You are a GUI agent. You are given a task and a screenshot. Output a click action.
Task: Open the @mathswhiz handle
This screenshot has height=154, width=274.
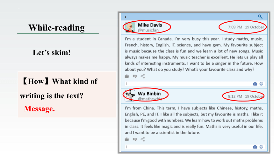[x=150, y=99]
